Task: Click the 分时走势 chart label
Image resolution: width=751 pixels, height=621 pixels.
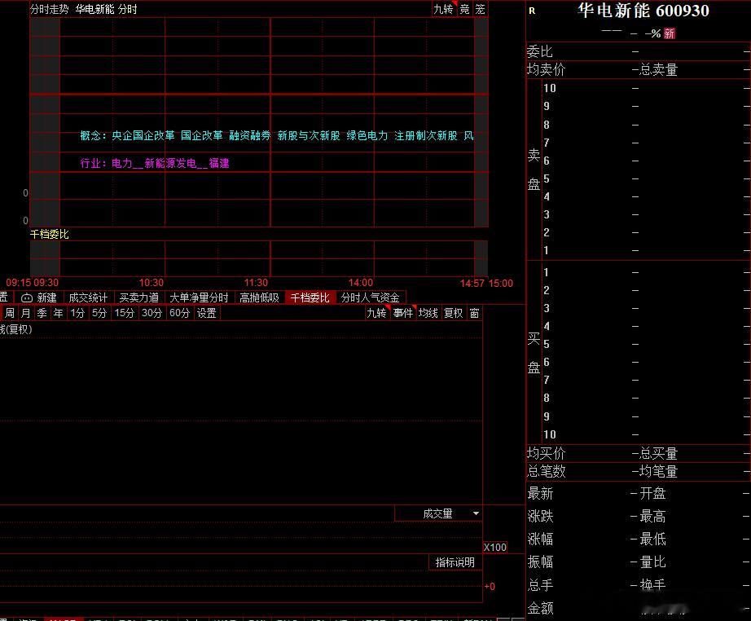Action: [x=50, y=9]
